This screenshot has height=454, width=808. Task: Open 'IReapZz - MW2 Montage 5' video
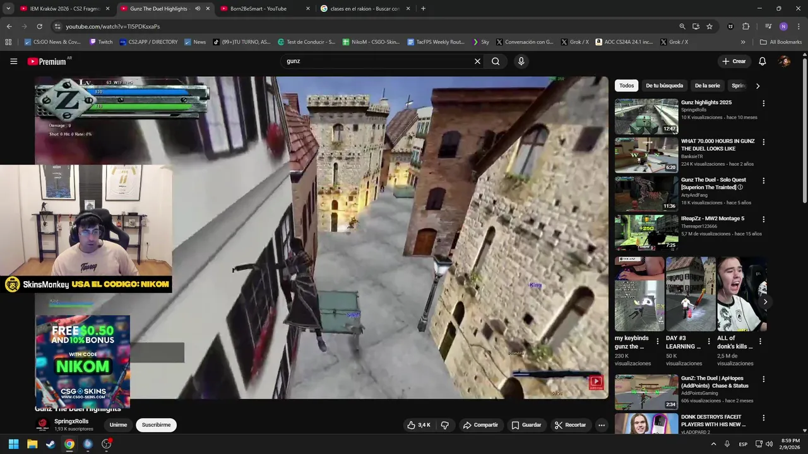pyautogui.click(x=646, y=233)
